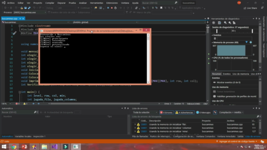Collapse the Memoria de proceso section
267x150 pixels.
212,42
